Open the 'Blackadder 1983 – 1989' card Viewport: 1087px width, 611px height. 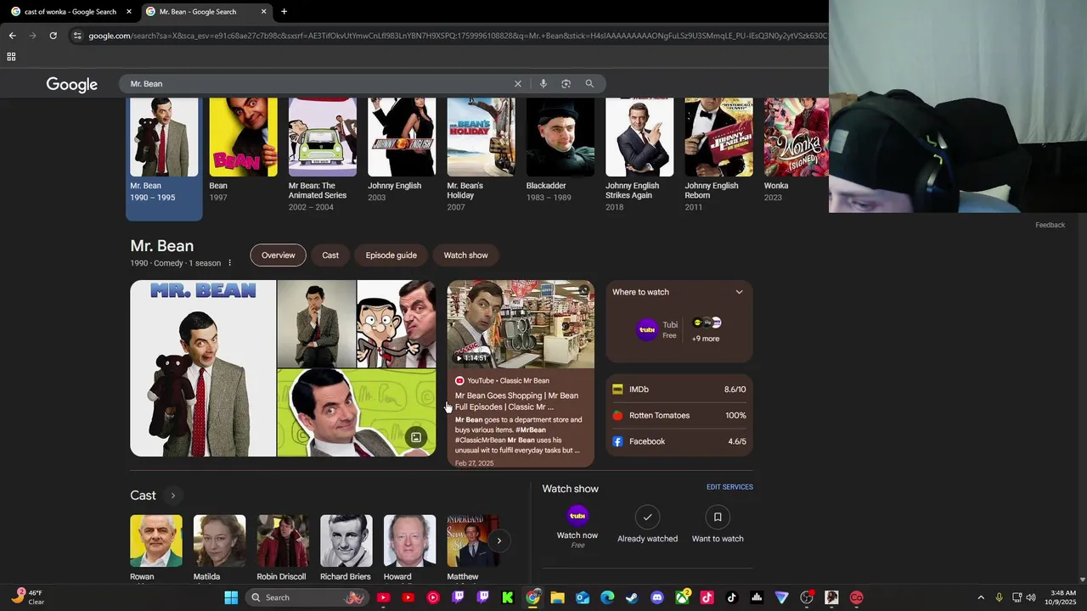[x=560, y=149]
